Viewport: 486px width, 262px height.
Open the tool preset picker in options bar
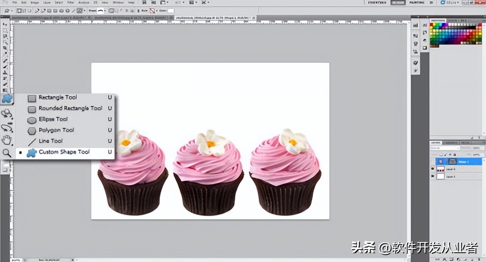9,10
